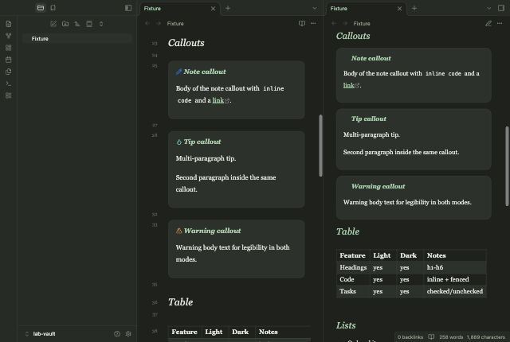Click Fixture breadcrumb title in left pane
Image resolution: width=510 pixels, height=342 pixels.
click(x=175, y=23)
